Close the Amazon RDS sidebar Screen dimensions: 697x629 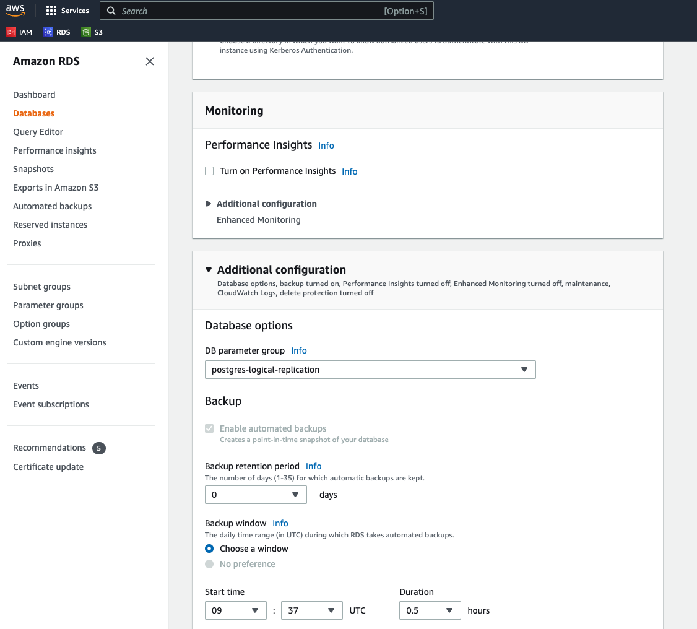150,61
